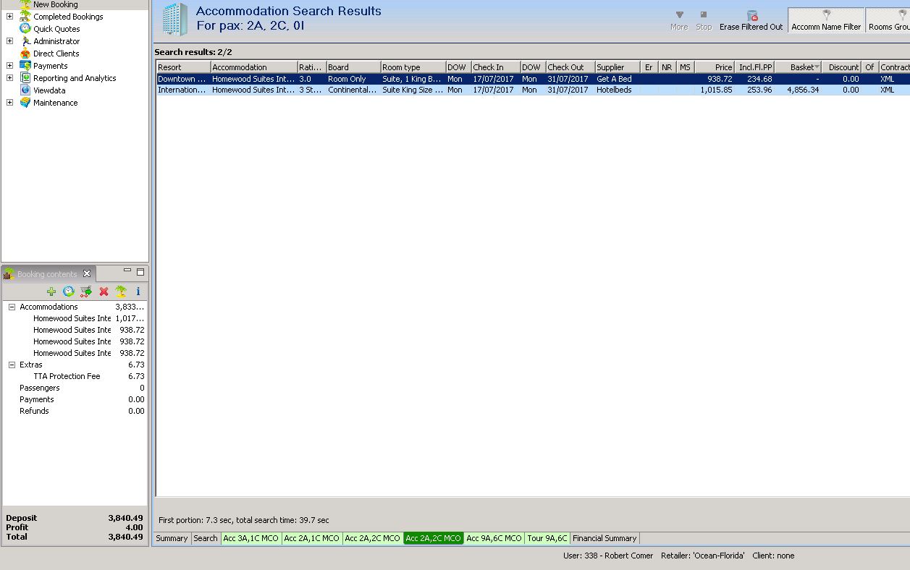Click the 1,015.85 price cell
This screenshot has height=570, width=910.
[716, 90]
